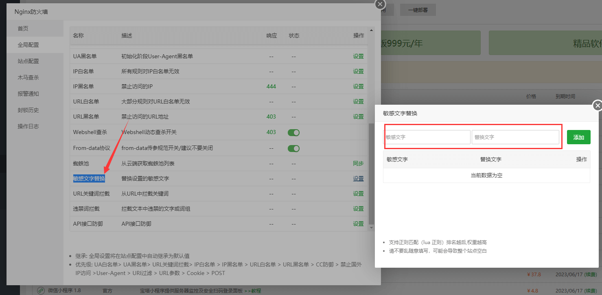Click the 价格 column header in background
The height and width of the screenshot is (295, 602).
pos(531,97)
